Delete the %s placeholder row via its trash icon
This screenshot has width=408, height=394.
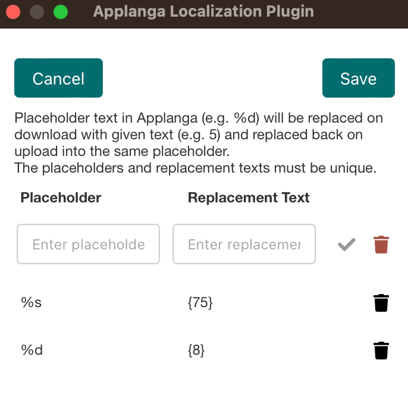point(381,303)
